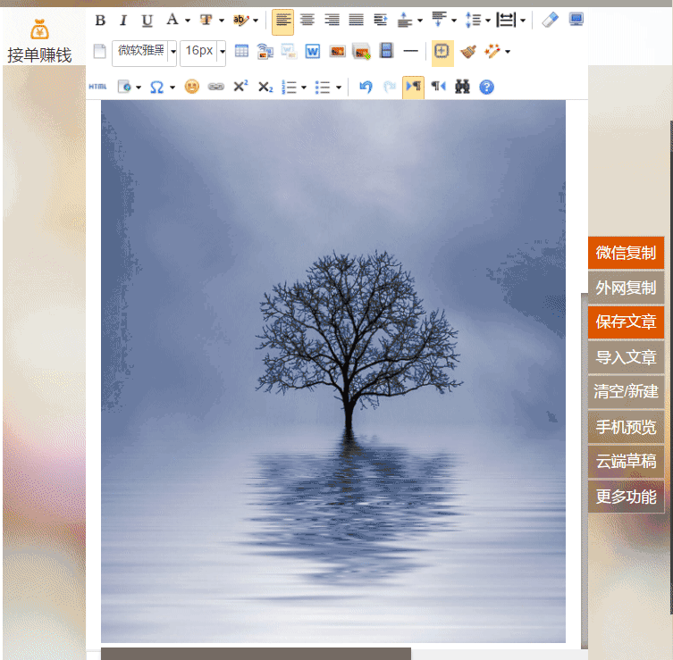Insert a hyperlink chain icon
This screenshot has width=673, height=660.
tap(216, 87)
